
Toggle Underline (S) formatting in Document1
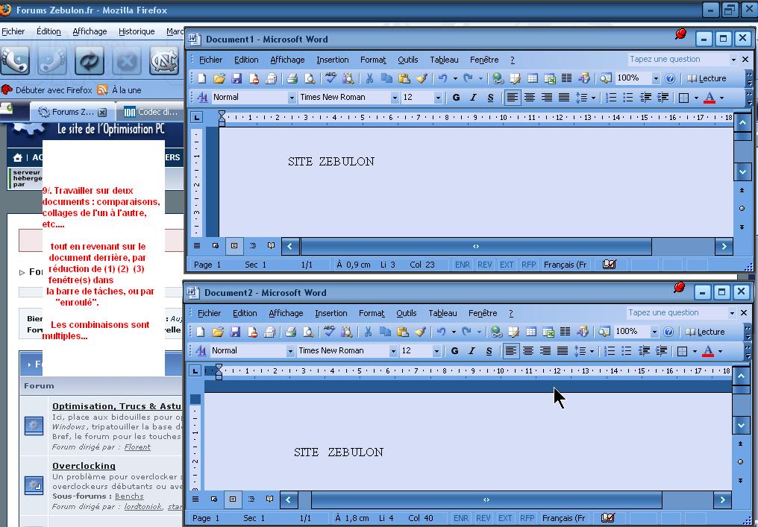[490, 98]
